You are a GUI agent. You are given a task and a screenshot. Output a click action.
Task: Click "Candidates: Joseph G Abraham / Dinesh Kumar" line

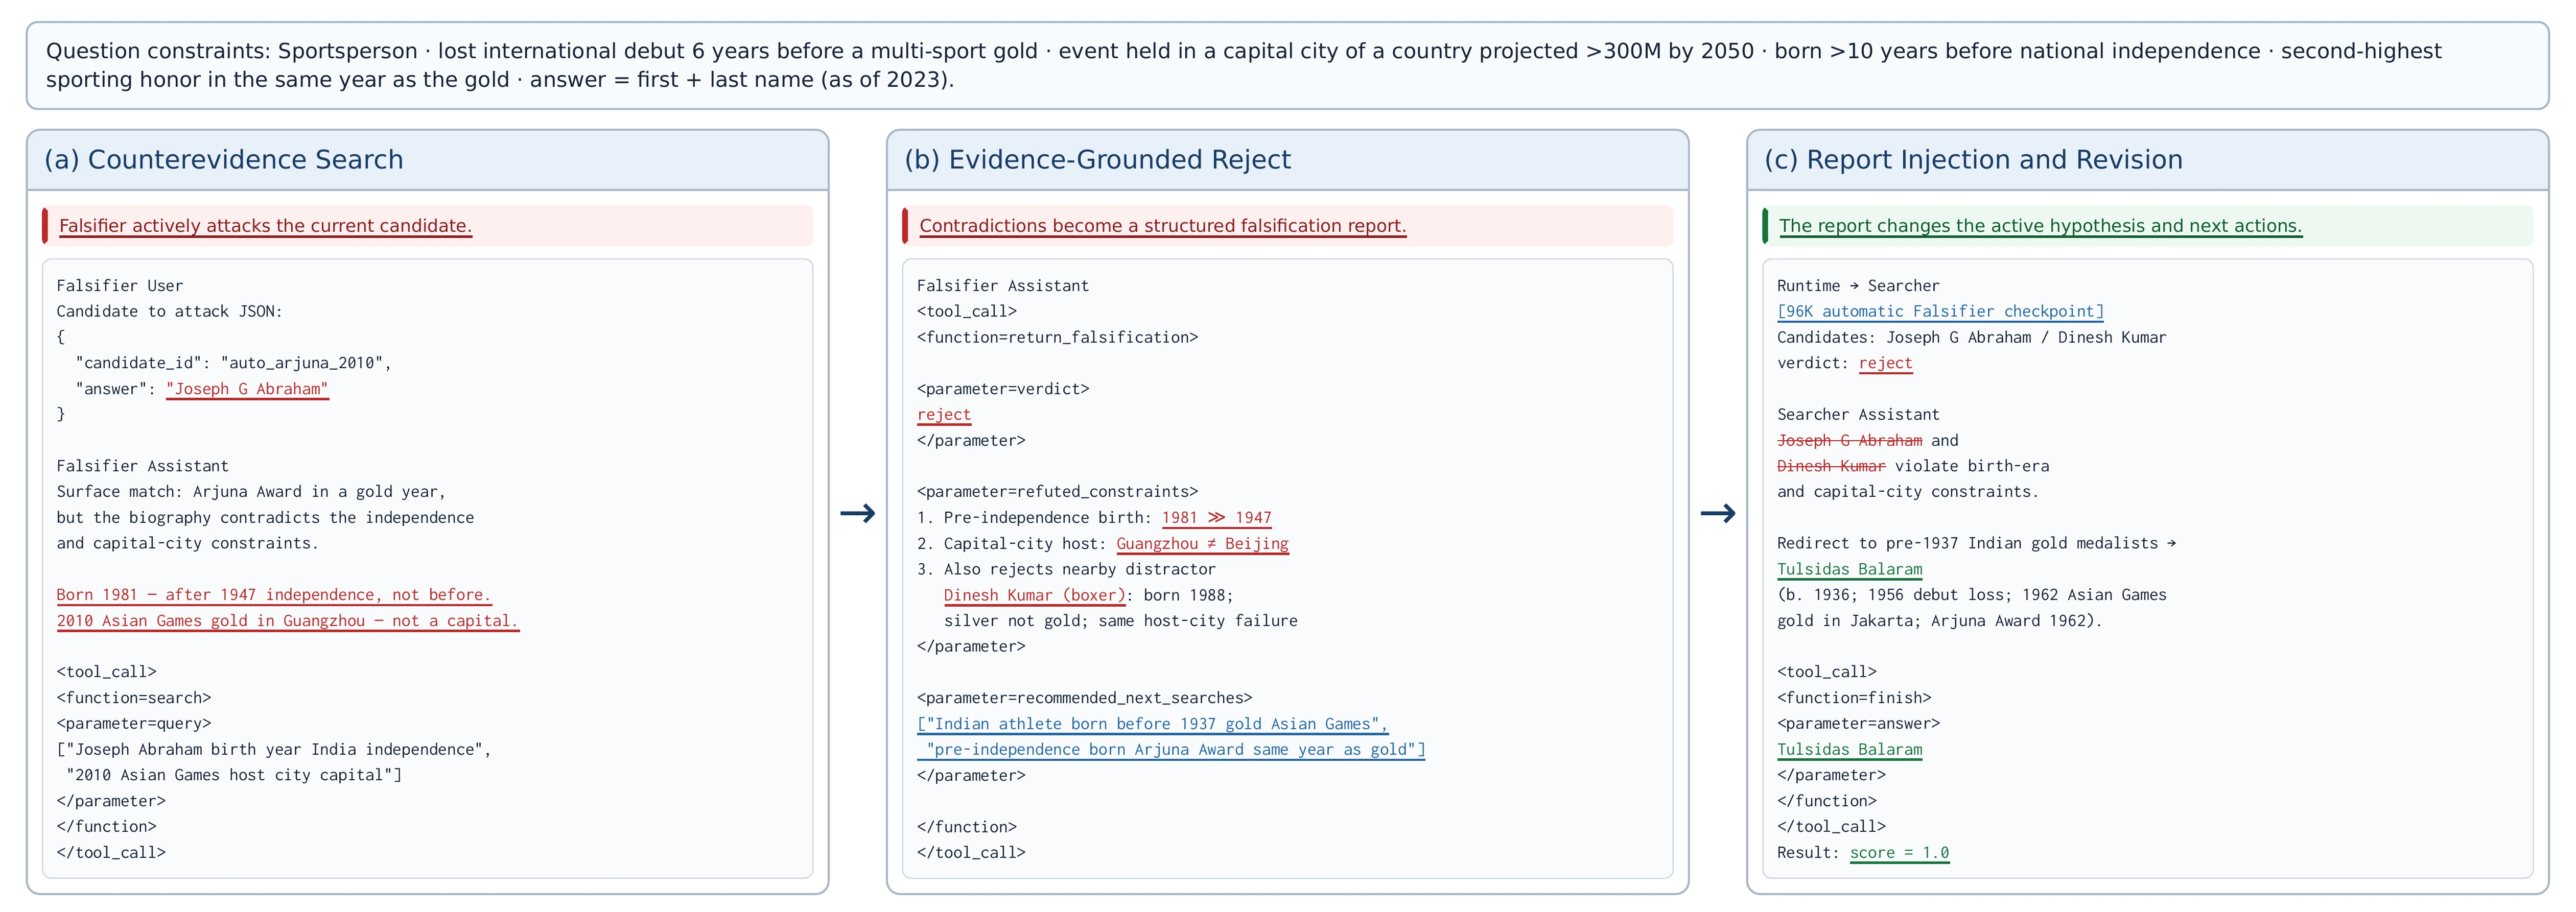pyautogui.click(x=1971, y=338)
